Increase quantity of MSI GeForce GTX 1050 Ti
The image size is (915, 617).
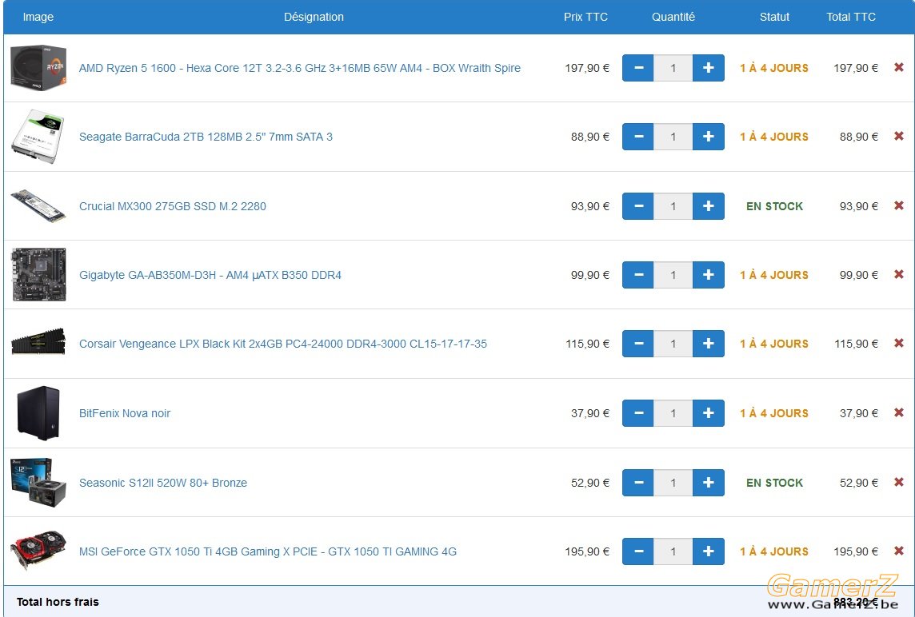pyautogui.click(x=709, y=551)
